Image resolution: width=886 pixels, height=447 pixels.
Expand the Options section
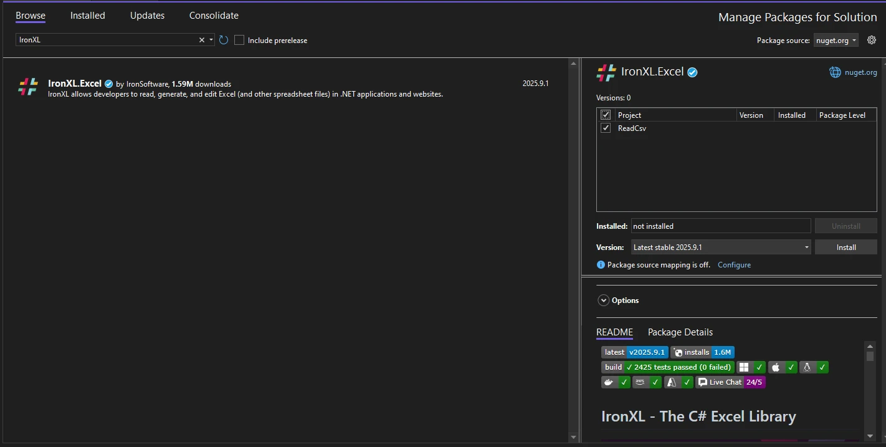pyautogui.click(x=603, y=300)
